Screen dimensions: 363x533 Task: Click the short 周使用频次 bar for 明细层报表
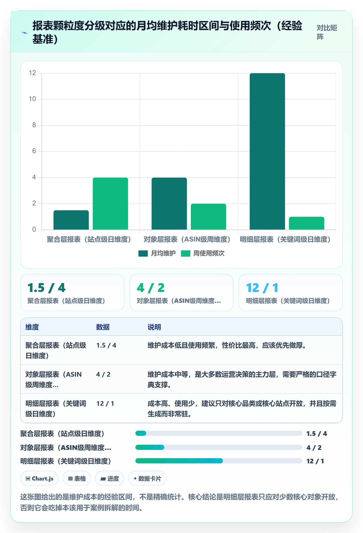pos(306,223)
